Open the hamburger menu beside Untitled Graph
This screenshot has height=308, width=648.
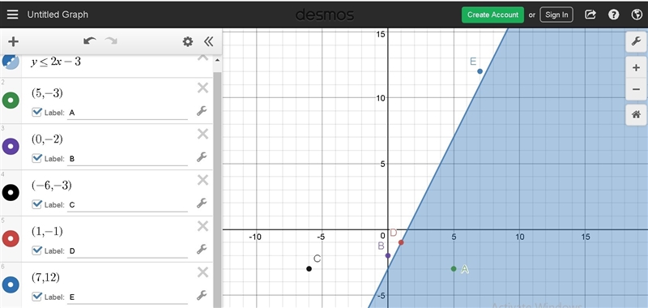(x=12, y=15)
